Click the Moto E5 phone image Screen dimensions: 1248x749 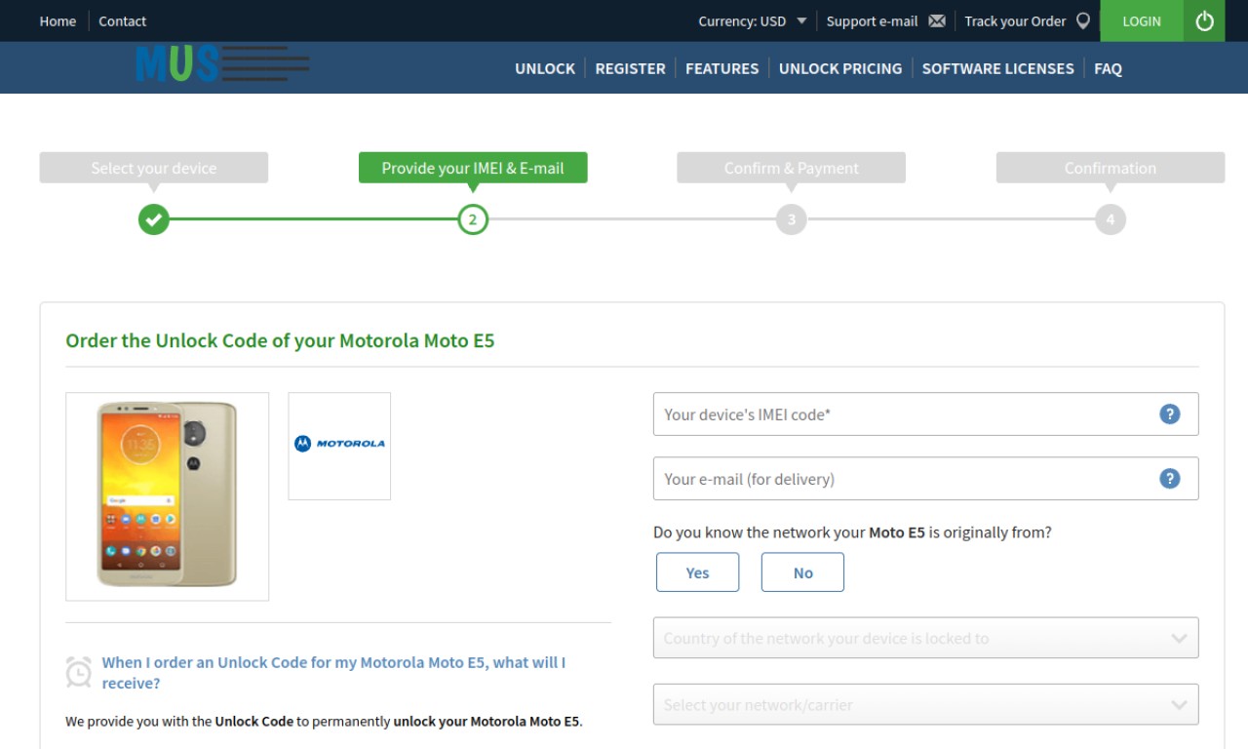[167, 495]
